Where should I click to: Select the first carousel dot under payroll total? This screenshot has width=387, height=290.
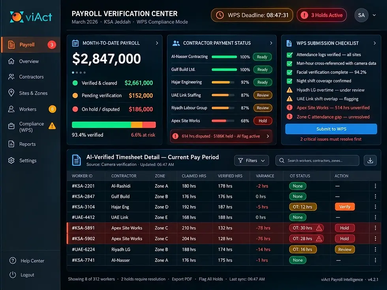tap(73, 73)
